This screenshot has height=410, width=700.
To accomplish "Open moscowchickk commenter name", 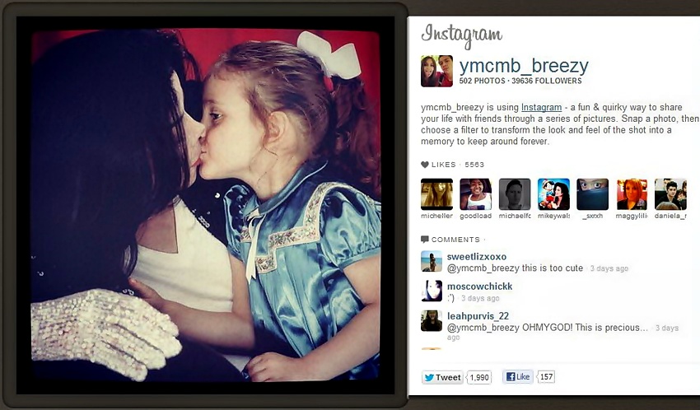I will coord(479,287).
